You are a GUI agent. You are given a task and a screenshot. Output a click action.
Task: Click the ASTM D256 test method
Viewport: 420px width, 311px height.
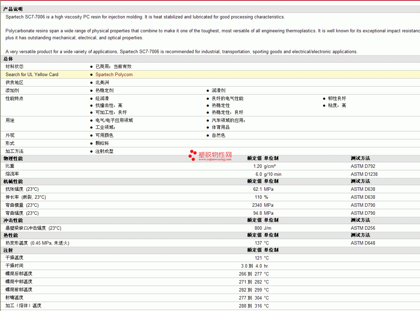(363, 228)
